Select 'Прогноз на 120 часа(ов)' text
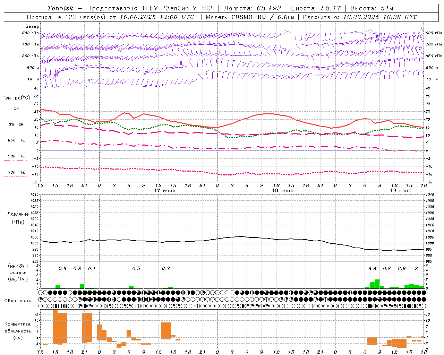This screenshot has width=444, height=355. point(67,17)
